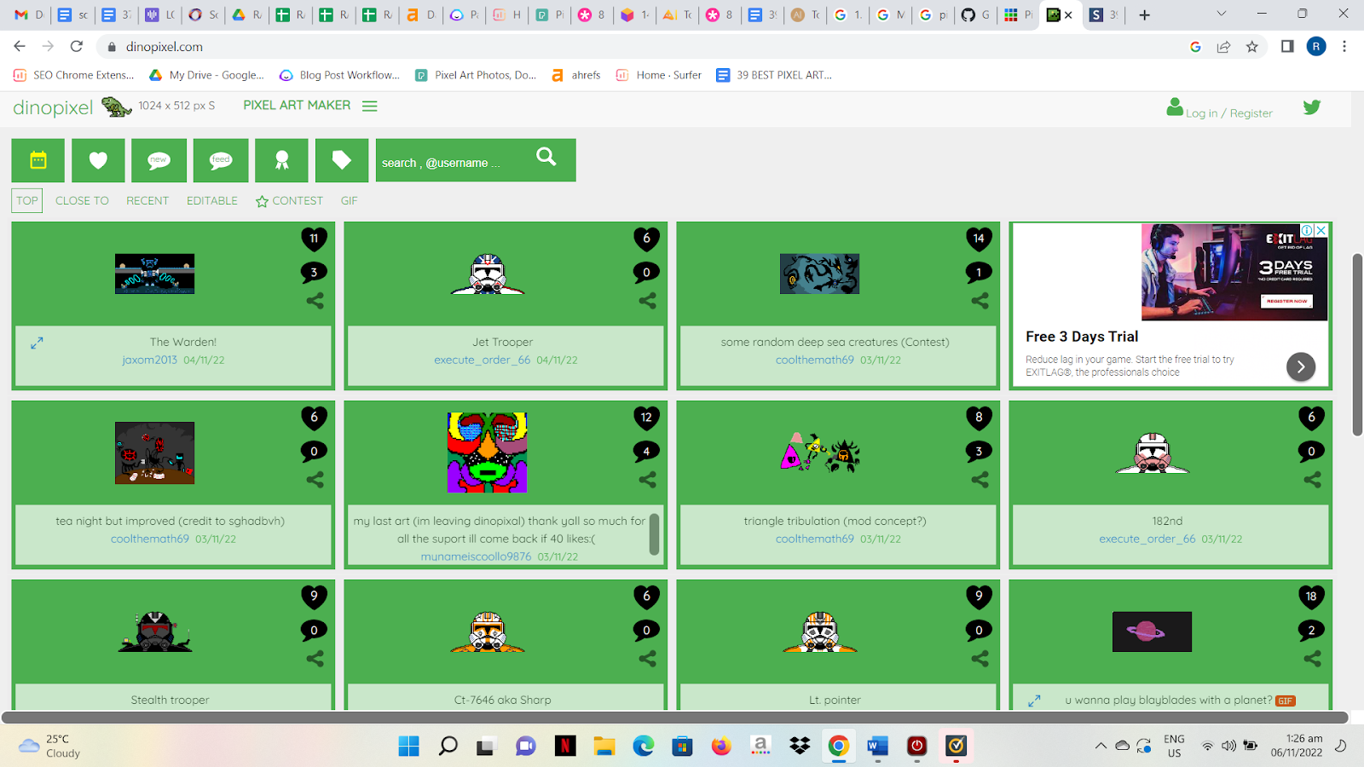Switch to the RECENT tab
The width and height of the screenshot is (1364, 767).
point(147,201)
